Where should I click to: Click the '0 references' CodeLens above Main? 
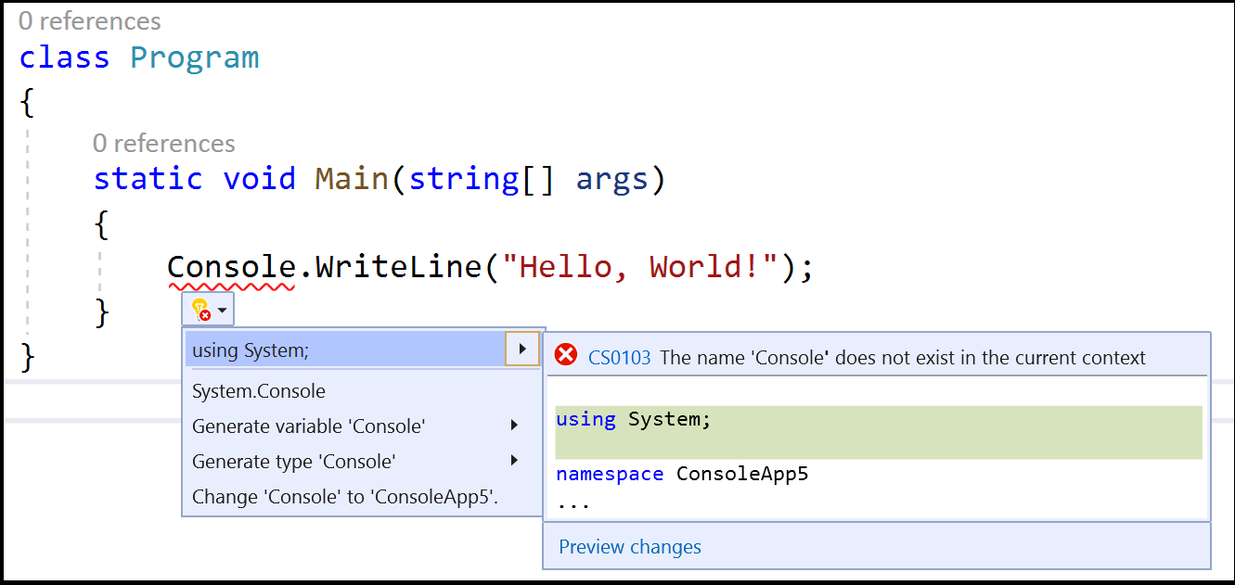(163, 143)
